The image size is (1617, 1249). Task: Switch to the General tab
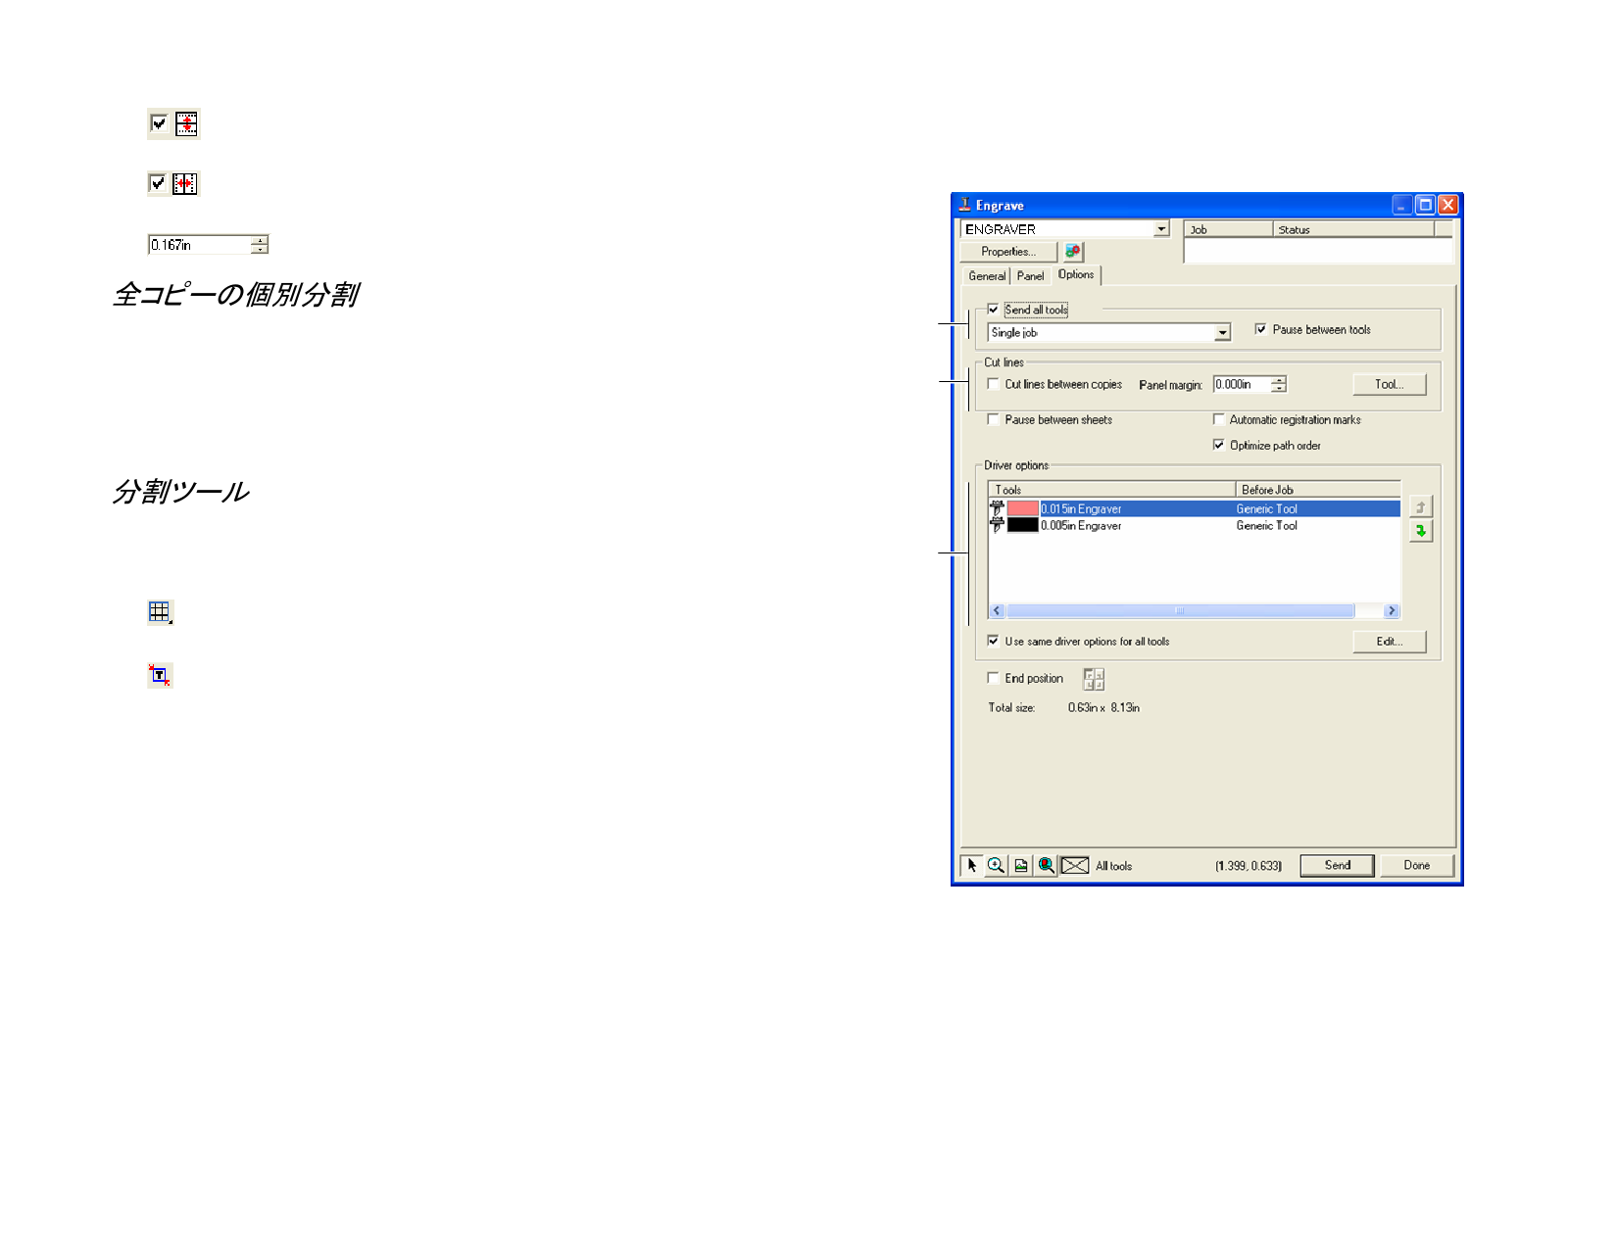click(x=986, y=276)
